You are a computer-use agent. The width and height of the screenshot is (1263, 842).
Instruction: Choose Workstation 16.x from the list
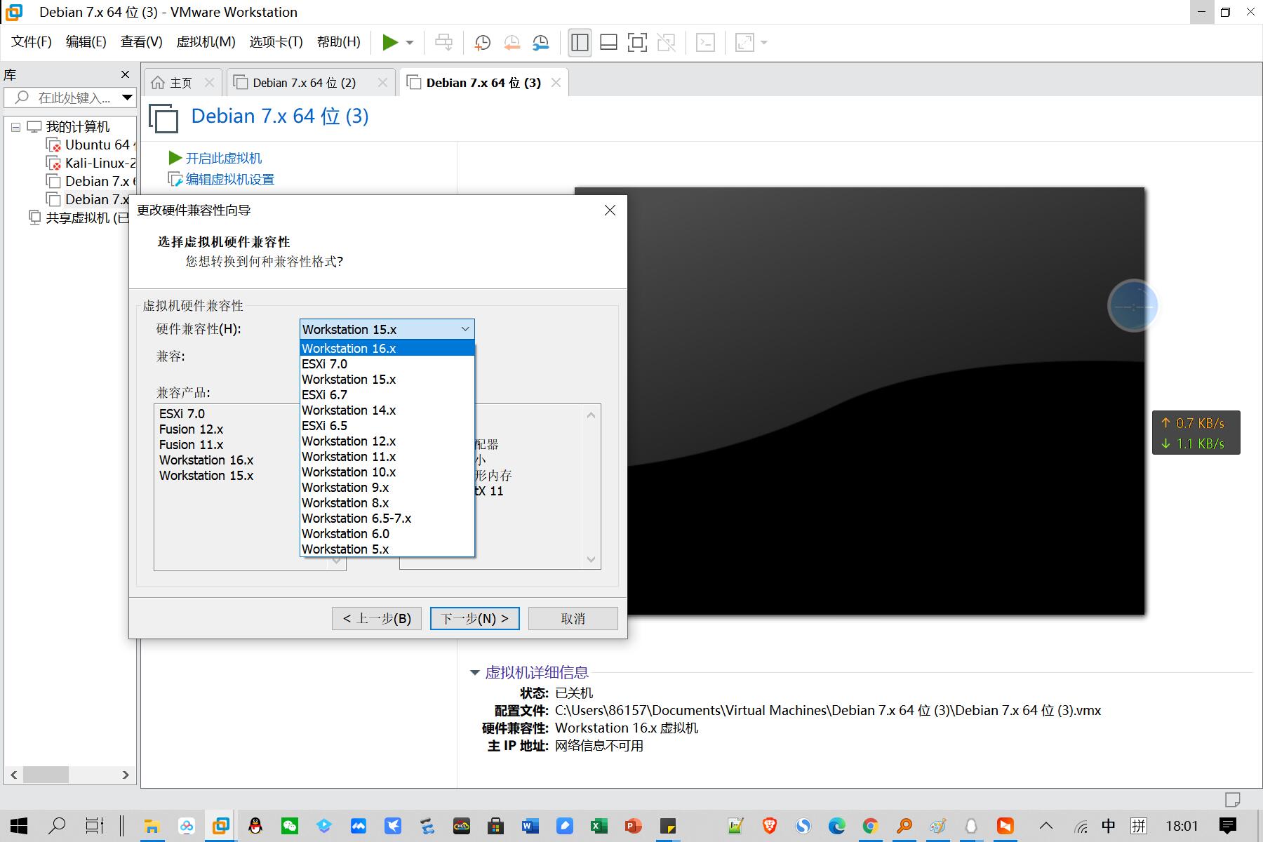click(x=387, y=348)
